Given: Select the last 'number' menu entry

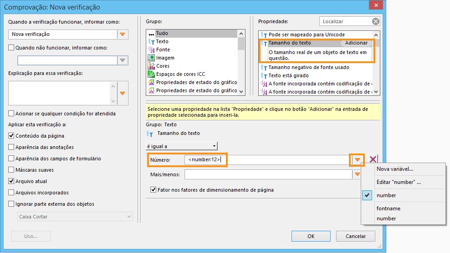Looking at the screenshot, I should pyautogui.click(x=403, y=218).
